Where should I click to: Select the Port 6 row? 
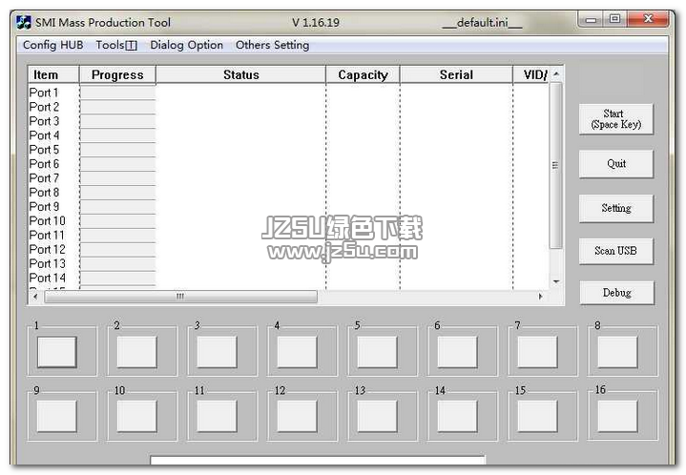coord(288,164)
